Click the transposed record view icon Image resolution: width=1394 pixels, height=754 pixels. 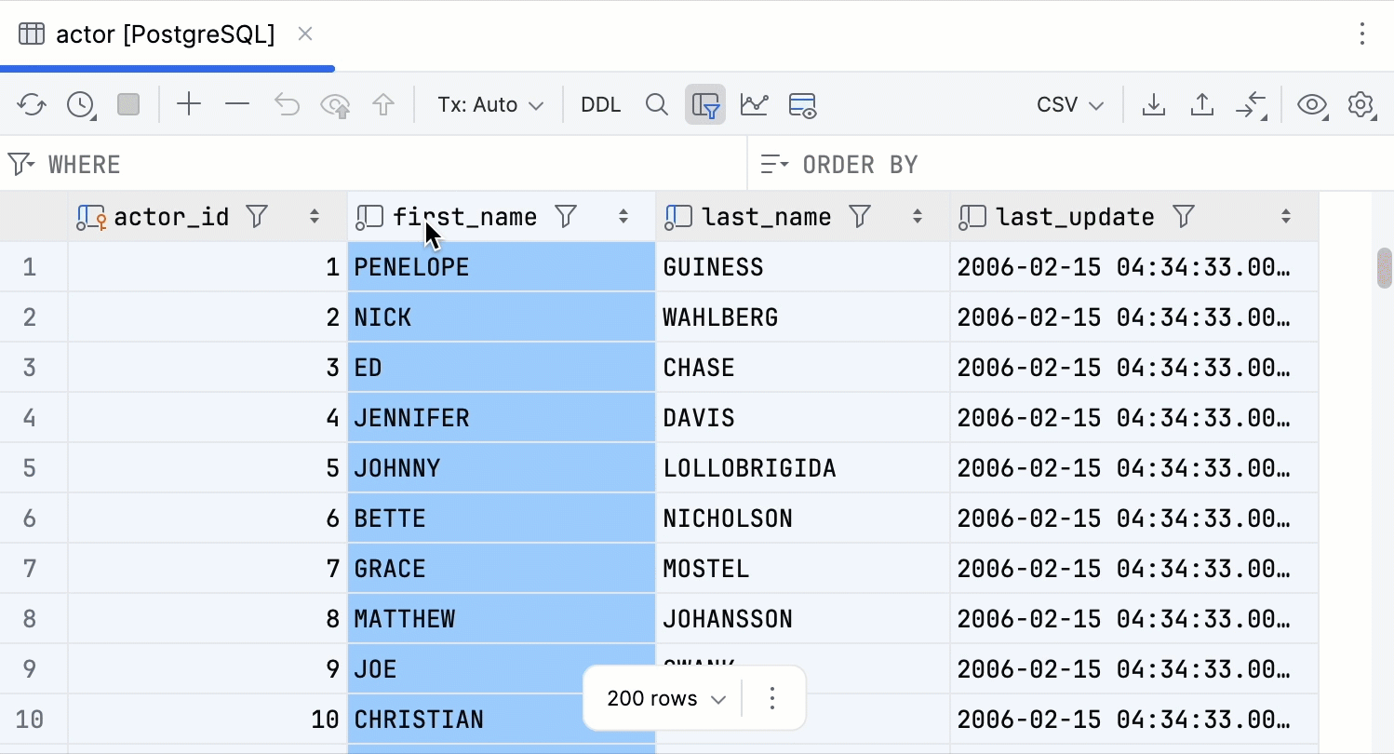pyautogui.click(x=802, y=104)
